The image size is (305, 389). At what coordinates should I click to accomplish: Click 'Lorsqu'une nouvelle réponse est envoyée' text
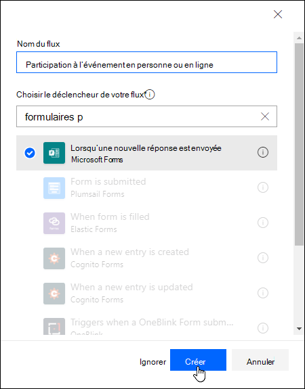[x=146, y=148]
